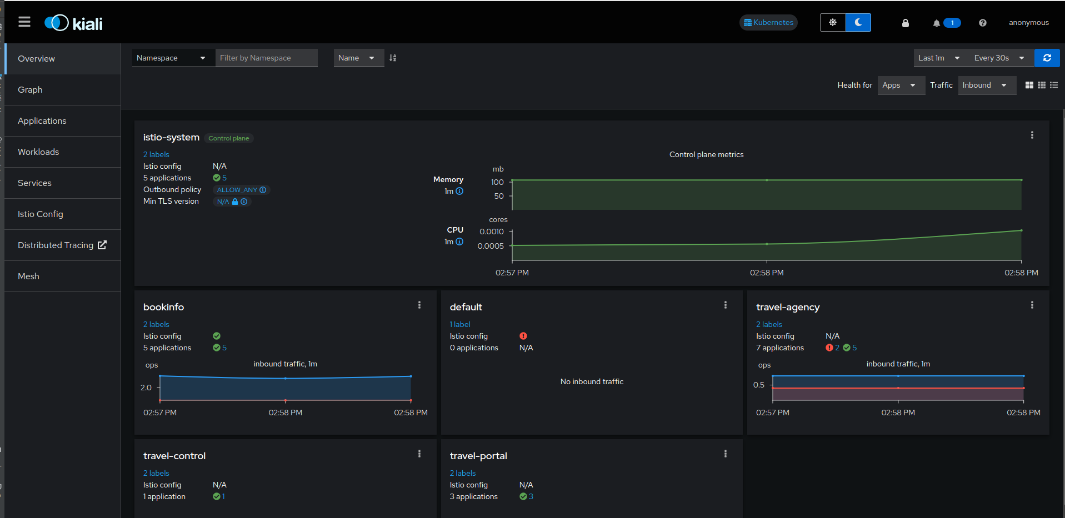Click the mTLS lock icon in header

pos(905,23)
